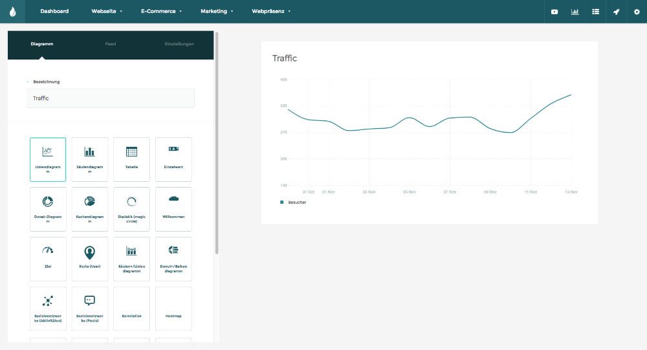Click the flame logo in top-left corner

[12, 12]
